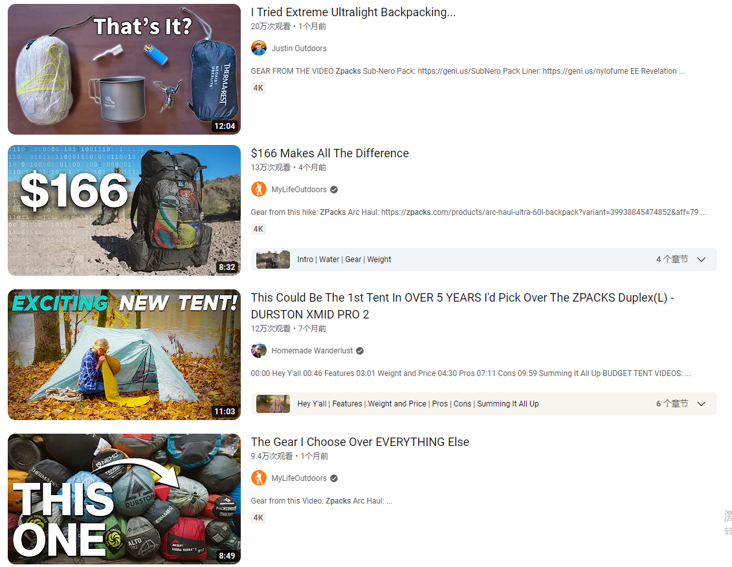Image resolution: width=732 pixels, height=567 pixels.
Task: Click MyLifeOutdoors avatar beside $166 video
Action: pos(259,189)
